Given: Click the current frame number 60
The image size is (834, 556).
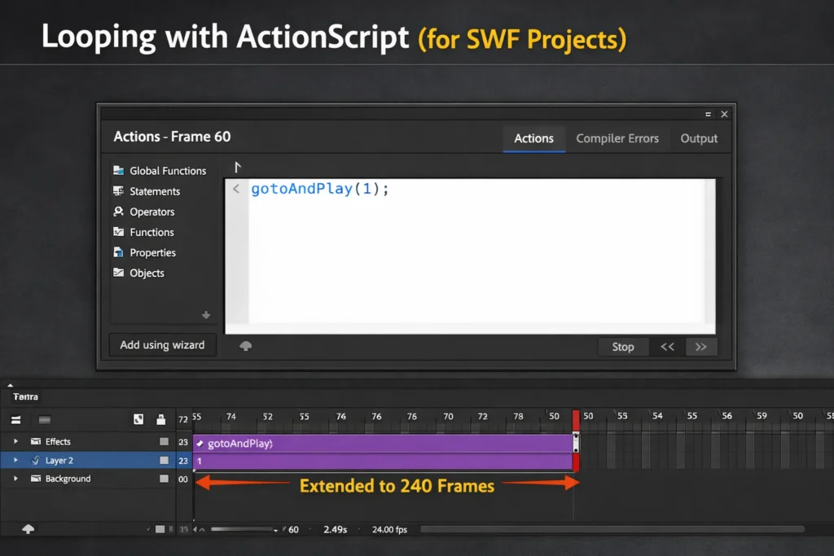Looking at the screenshot, I should point(293,529).
